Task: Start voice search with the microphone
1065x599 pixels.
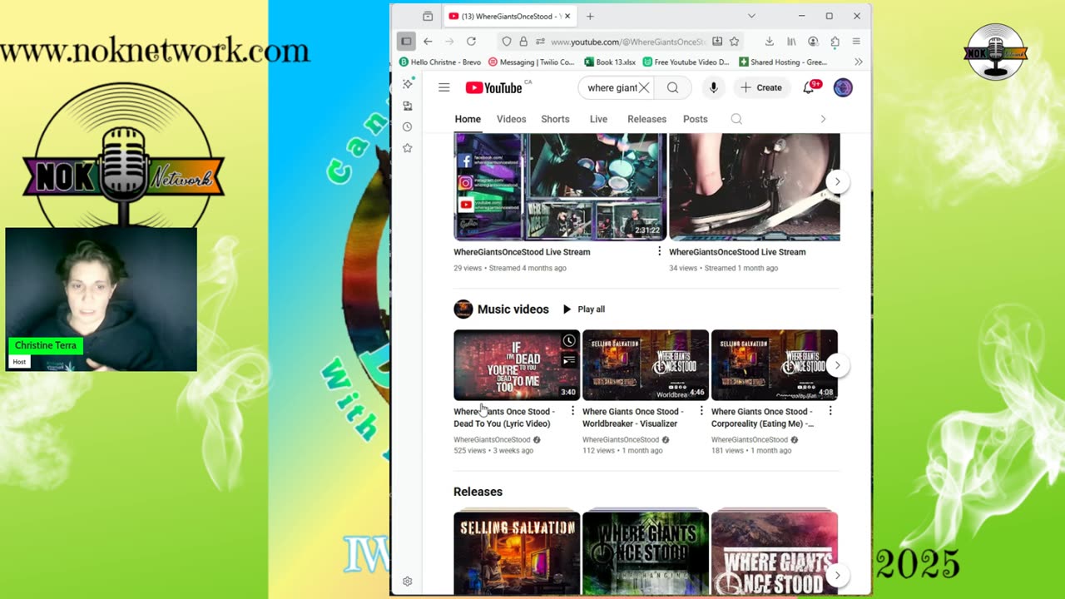Action: pyautogui.click(x=713, y=87)
